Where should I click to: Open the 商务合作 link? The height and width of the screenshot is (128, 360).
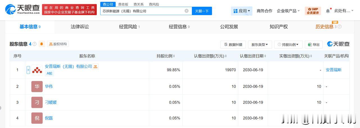(x=264, y=11)
